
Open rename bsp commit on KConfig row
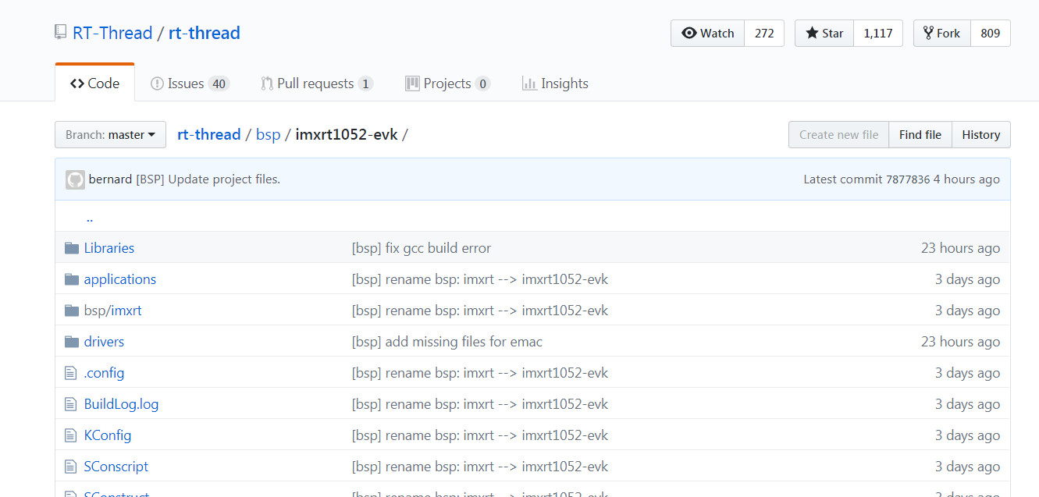coord(480,435)
